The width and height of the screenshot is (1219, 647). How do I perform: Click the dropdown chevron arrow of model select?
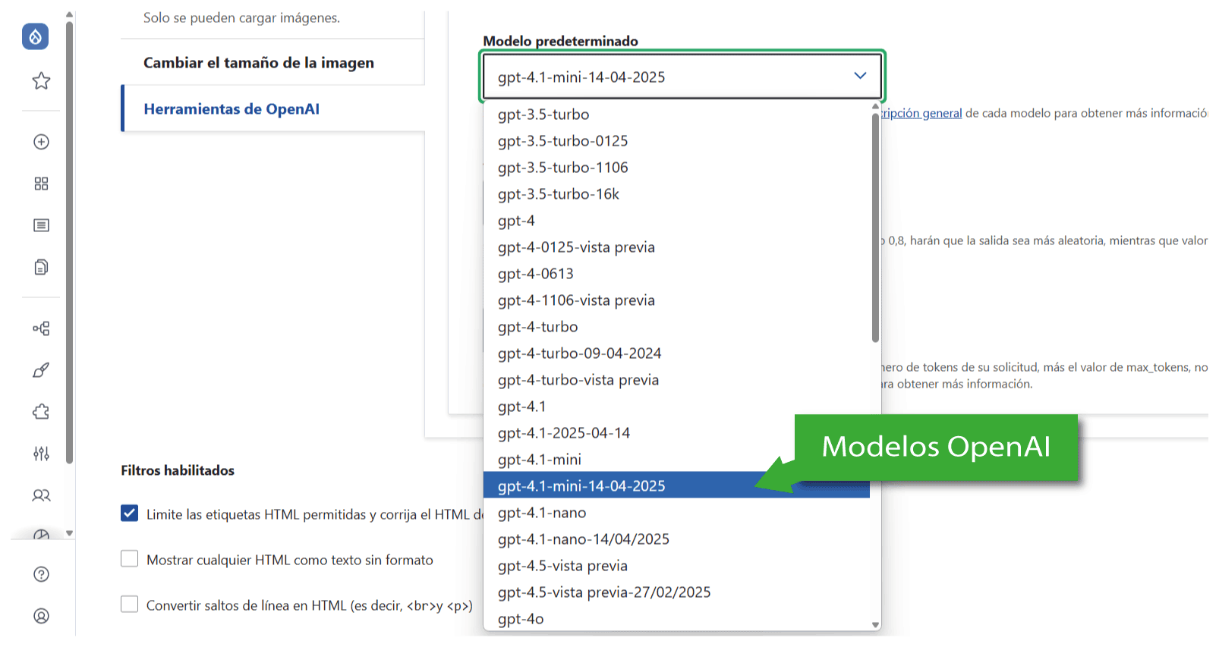point(860,76)
